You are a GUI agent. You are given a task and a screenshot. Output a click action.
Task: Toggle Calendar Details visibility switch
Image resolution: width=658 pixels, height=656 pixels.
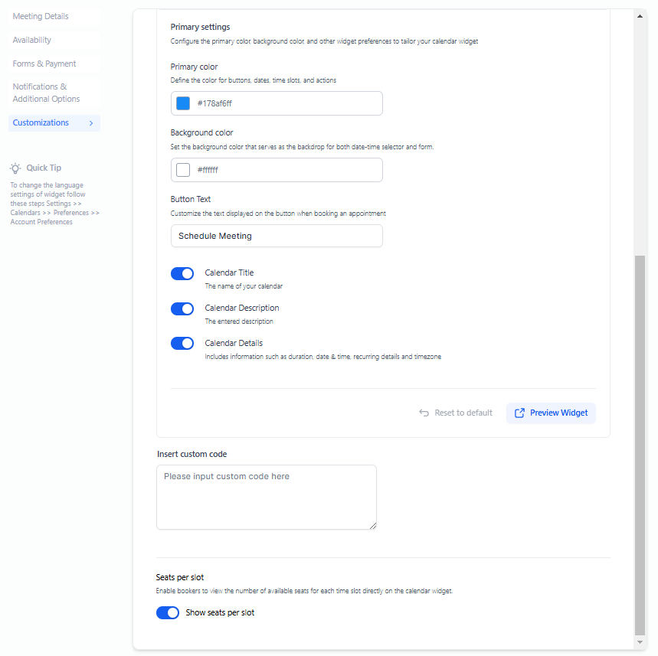[x=182, y=344]
